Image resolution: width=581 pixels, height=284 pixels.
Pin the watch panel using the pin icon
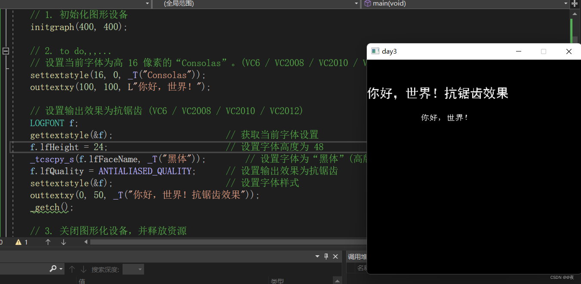pos(326,256)
